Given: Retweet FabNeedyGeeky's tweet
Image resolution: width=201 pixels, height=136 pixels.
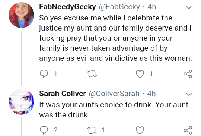Looking at the screenshot, I should coord(92,74).
